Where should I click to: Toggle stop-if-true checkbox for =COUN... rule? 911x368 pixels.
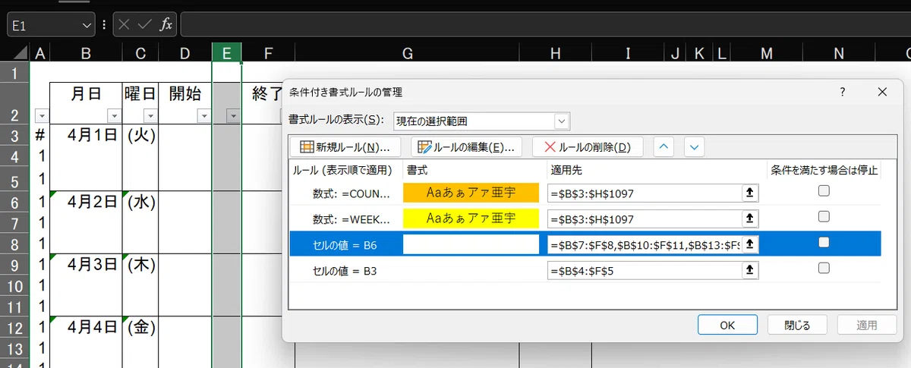tap(824, 192)
